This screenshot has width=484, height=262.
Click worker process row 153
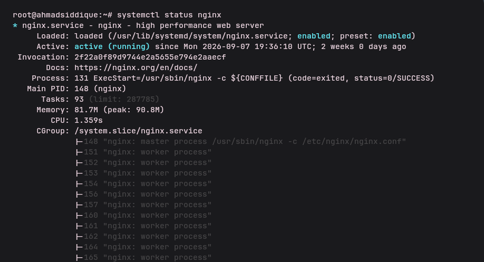tap(144, 173)
